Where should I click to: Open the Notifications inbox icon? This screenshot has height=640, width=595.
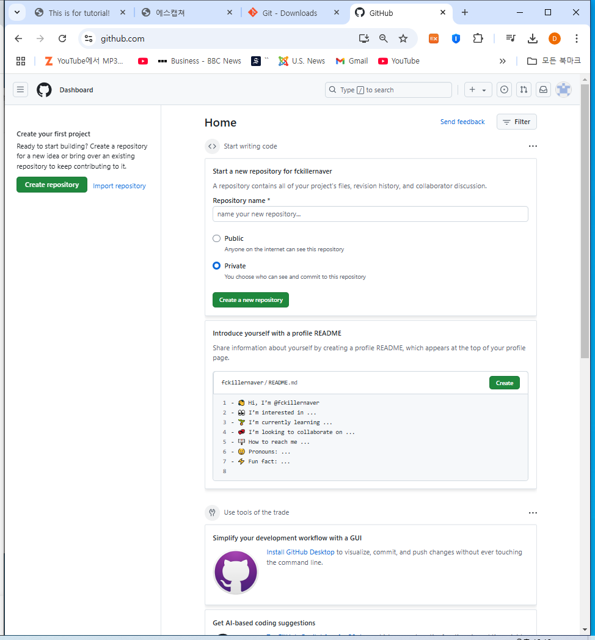tap(543, 89)
